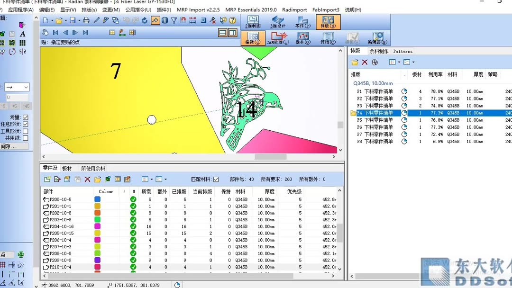This screenshot has width=512, height=288.
Task: Click the open folder icon in 排版 panel
Action: coord(355,62)
